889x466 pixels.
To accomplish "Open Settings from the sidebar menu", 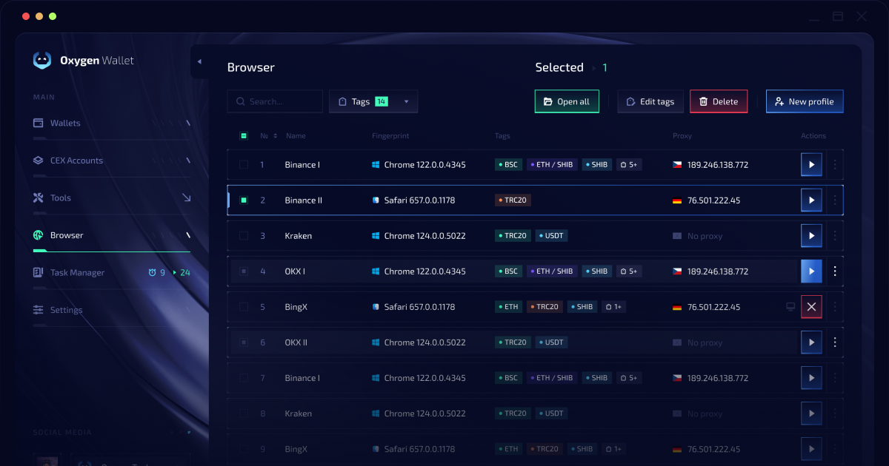I will point(39,310).
